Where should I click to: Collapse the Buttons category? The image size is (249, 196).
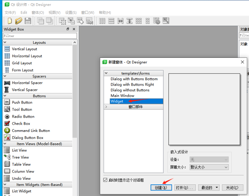5,96
